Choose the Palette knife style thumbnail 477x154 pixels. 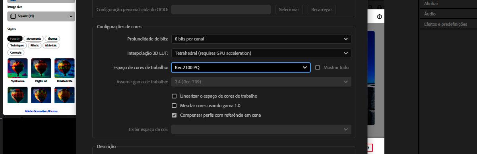click(64, 68)
